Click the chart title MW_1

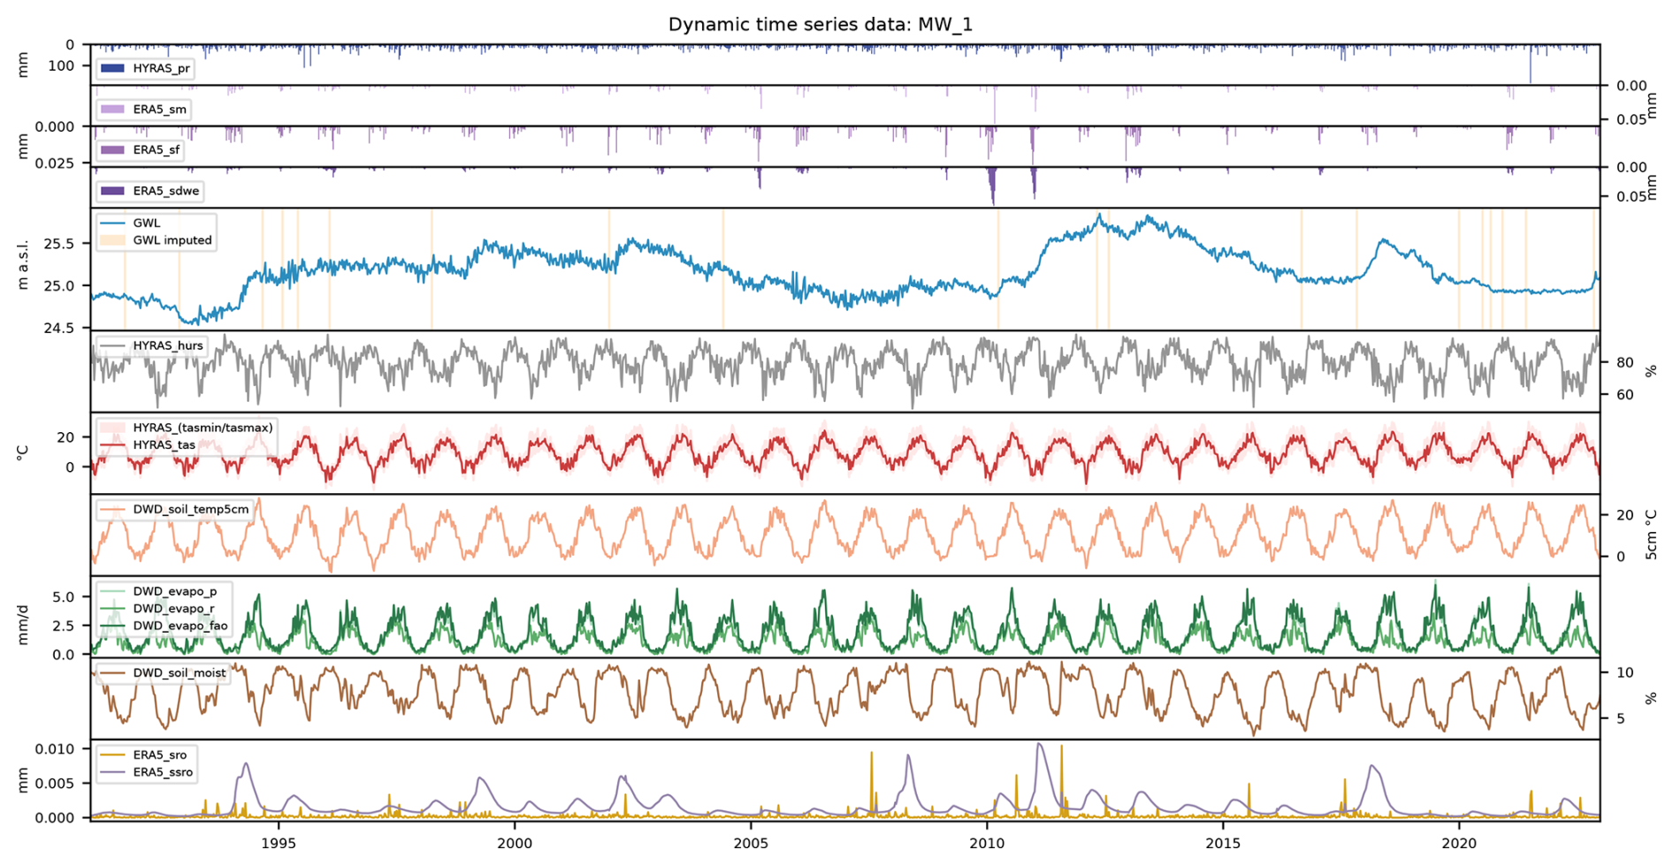tap(820, 25)
